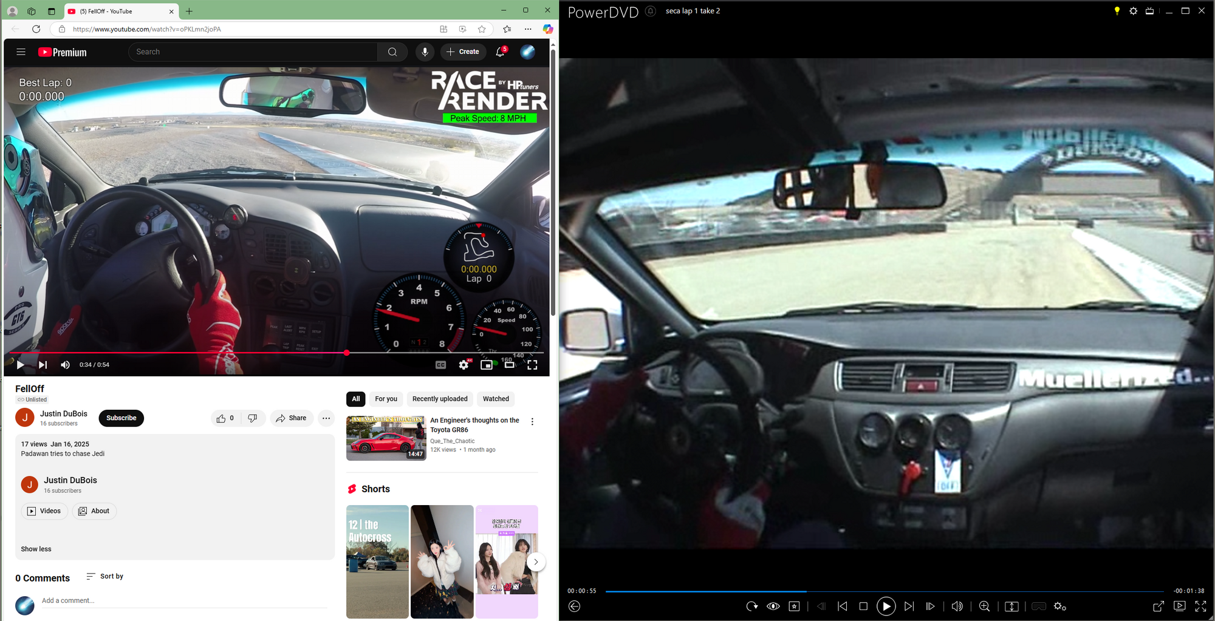The width and height of the screenshot is (1215, 621).
Task: Open more actions menu under video
Action: click(326, 418)
